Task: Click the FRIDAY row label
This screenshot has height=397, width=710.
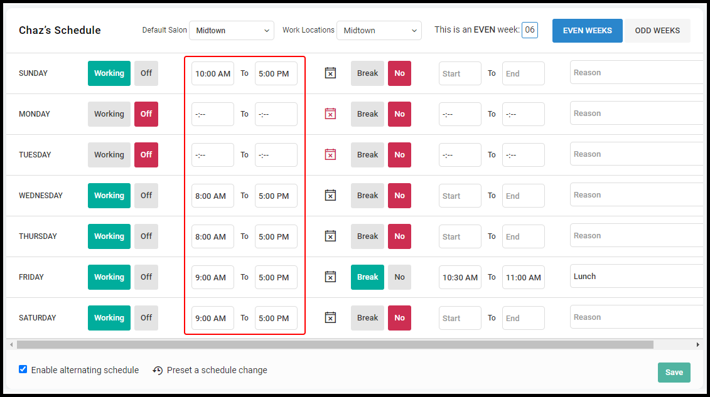Action: click(x=31, y=277)
